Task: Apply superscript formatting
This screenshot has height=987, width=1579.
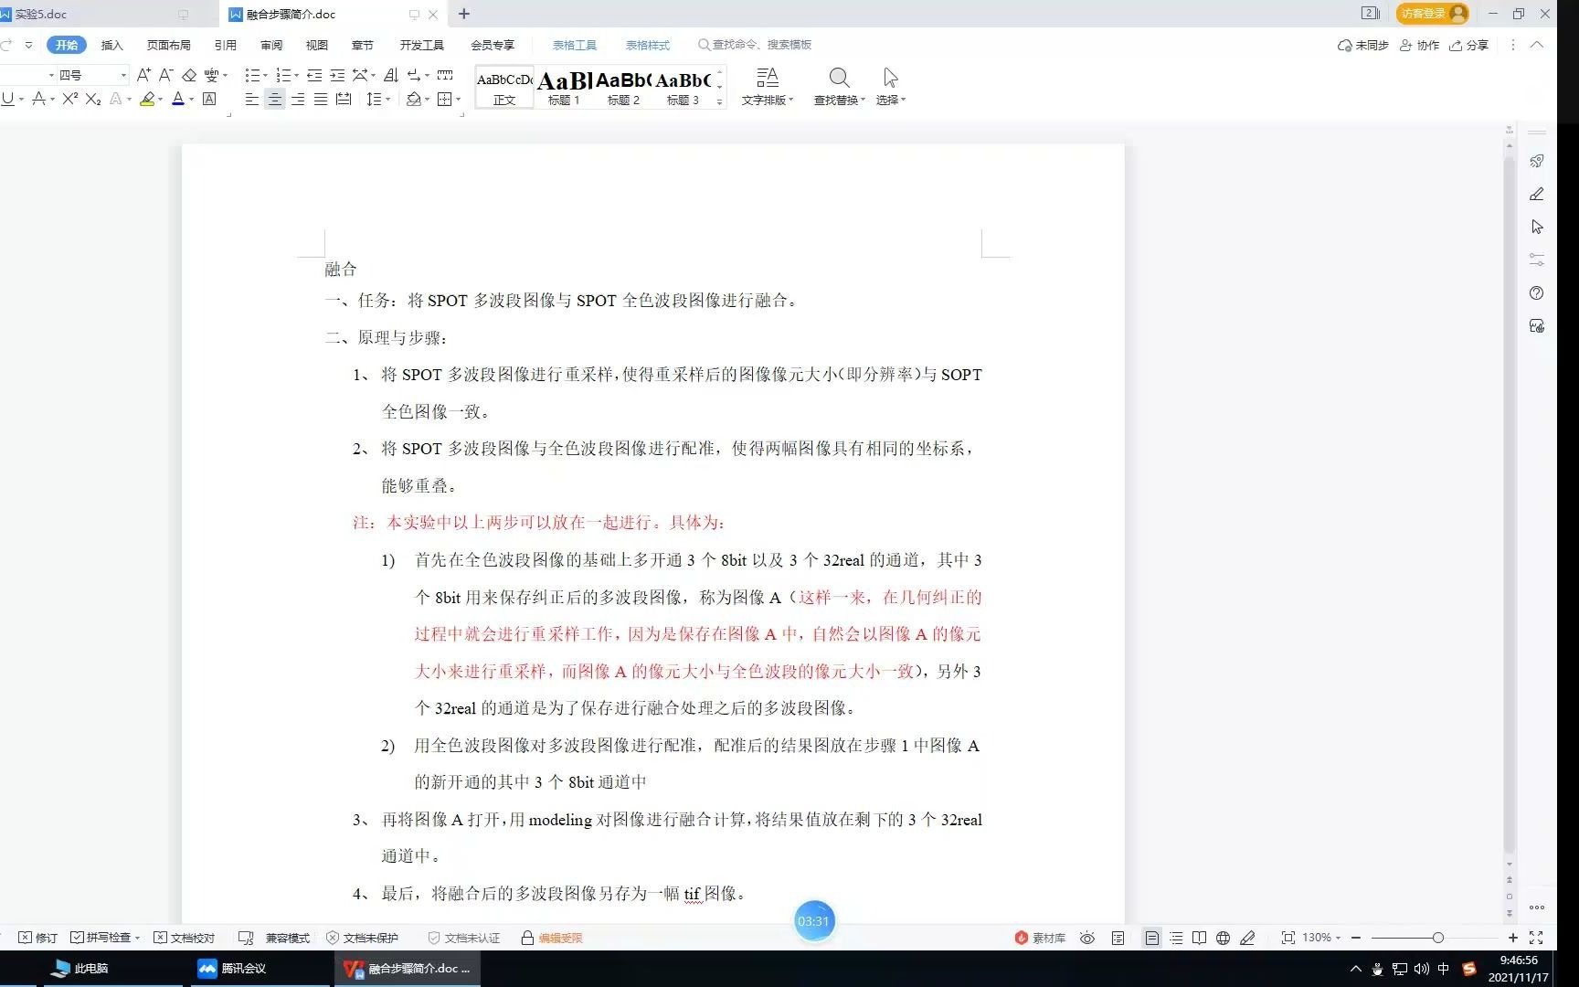Action: click(70, 99)
